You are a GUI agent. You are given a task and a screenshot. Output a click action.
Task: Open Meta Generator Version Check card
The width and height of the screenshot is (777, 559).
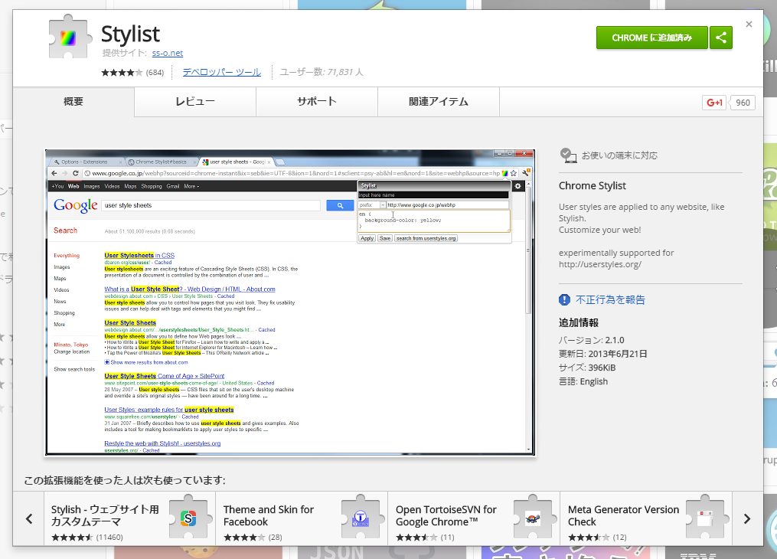pyautogui.click(x=646, y=519)
